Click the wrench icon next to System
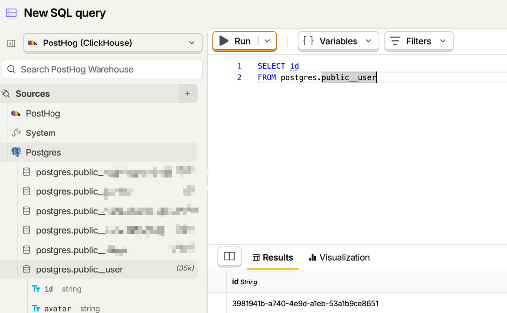The width and height of the screenshot is (507, 313). [16, 133]
